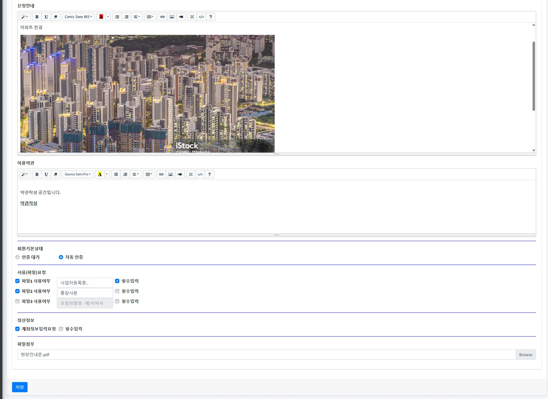Screen dimensions: 548x399
Task: Toggle 필수입력 checkbox for 파일3 row
Action: 117,301
